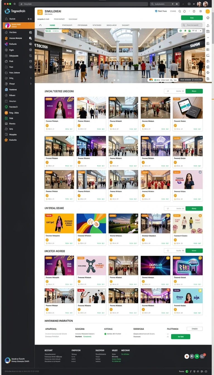Click green button in UW EREAL OEANE header
The width and height of the screenshot is (214, 375).
point(194,208)
